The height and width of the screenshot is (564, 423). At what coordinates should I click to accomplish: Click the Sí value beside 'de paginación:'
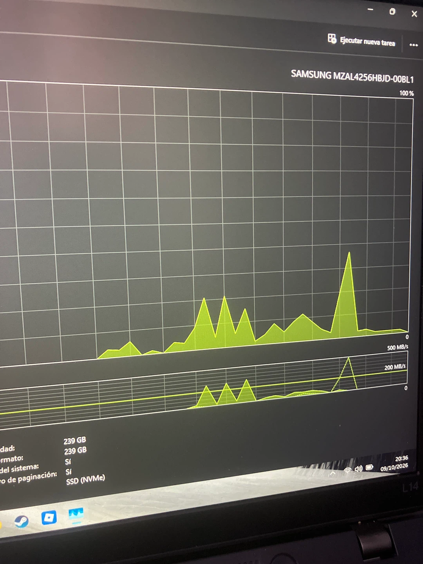click(69, 472)
